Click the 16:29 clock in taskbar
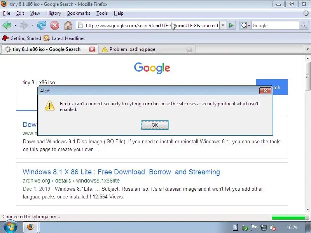This screenshot has height=233, width=311. (292, 228)
